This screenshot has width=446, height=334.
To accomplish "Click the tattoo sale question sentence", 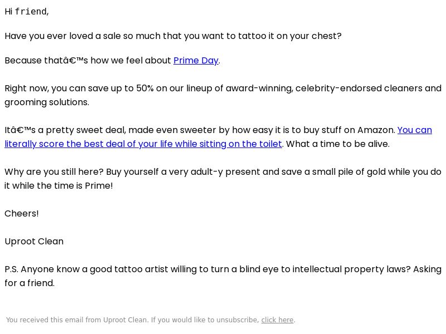I will (x=173, y=36).
